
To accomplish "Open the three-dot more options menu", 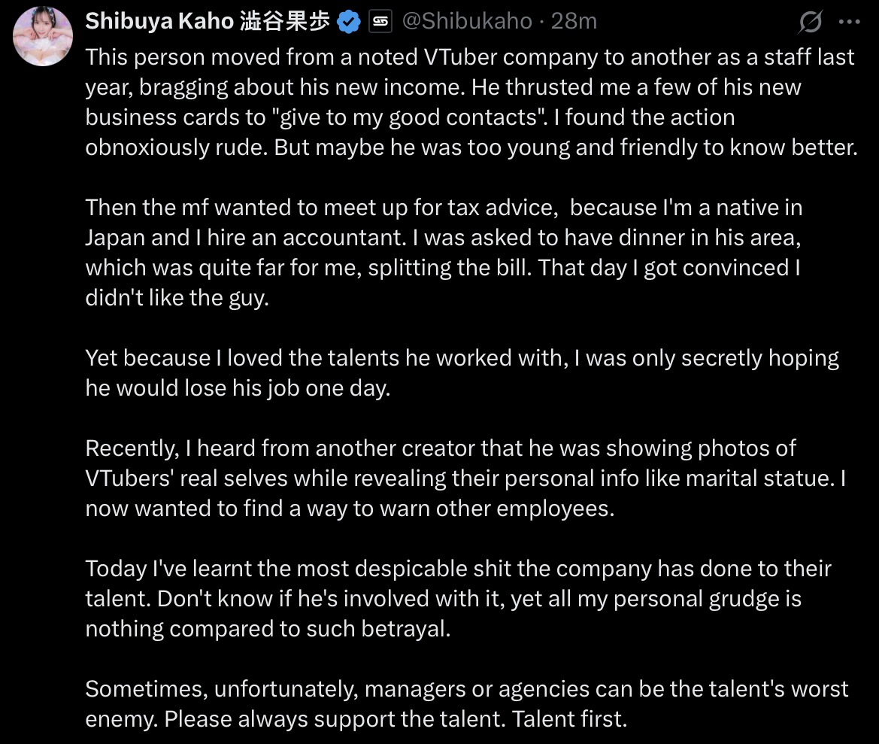I will (x=849, y=22).
